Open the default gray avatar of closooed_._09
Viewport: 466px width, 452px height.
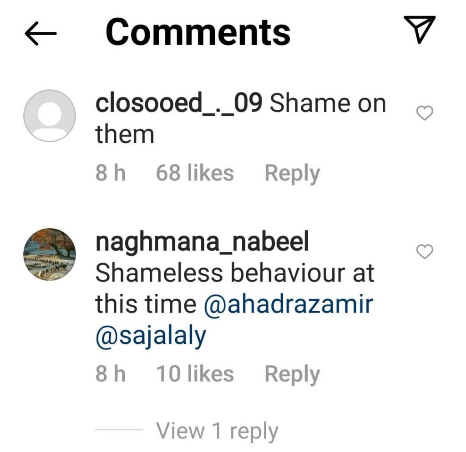pos(50,116)
